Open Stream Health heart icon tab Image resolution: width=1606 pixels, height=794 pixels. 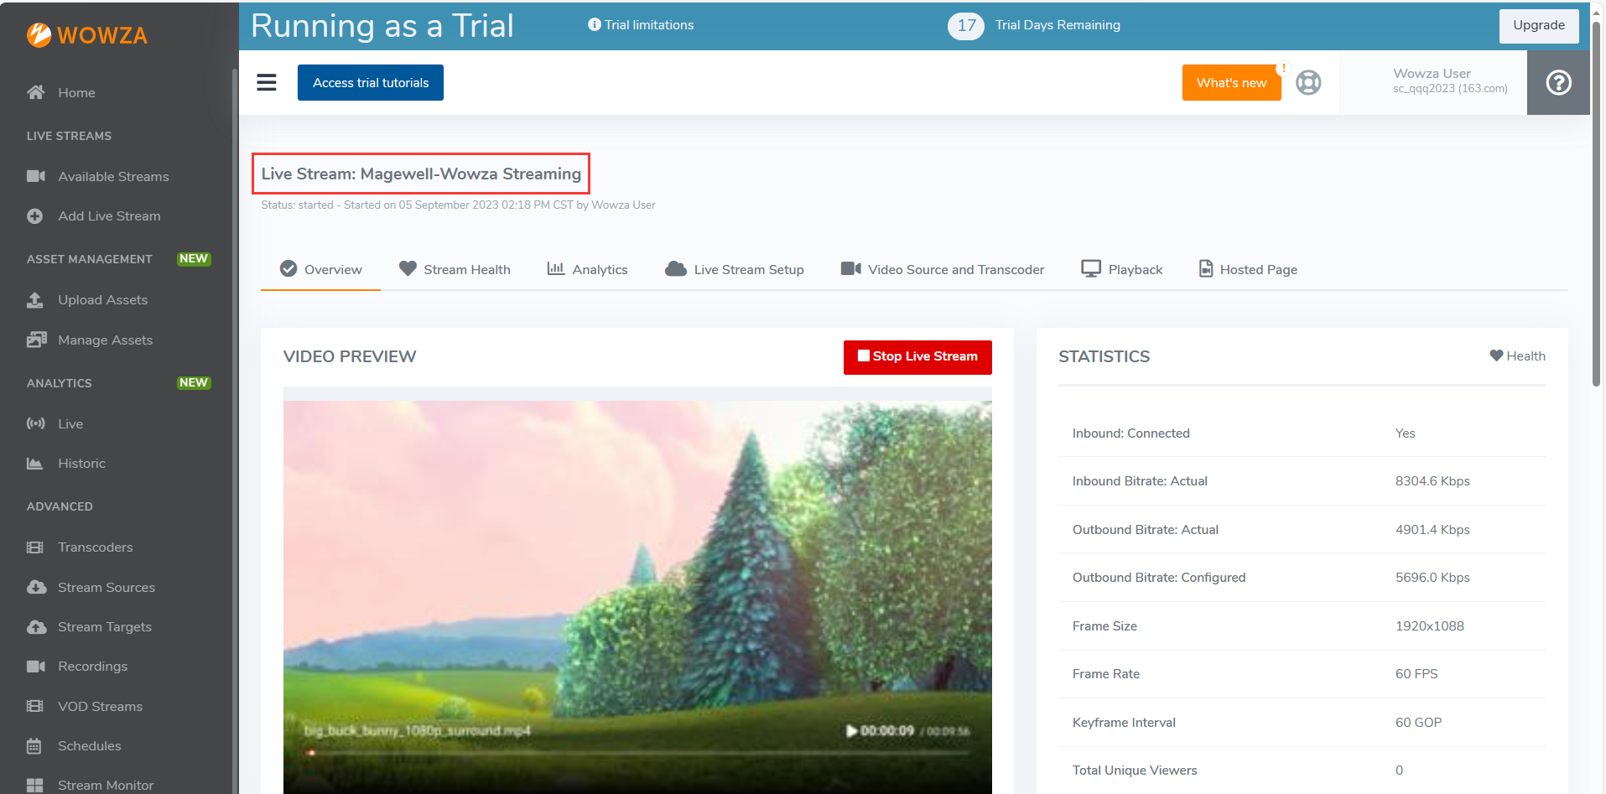(x=455, y=269)
